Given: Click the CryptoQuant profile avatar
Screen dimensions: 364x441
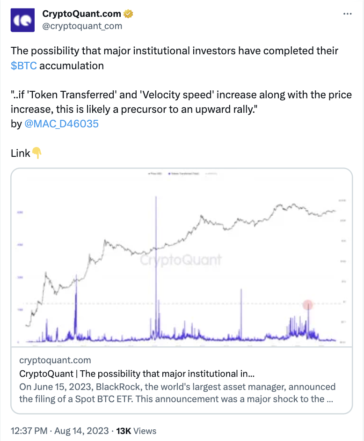Looking at the screenshot, I should [22, 20].
